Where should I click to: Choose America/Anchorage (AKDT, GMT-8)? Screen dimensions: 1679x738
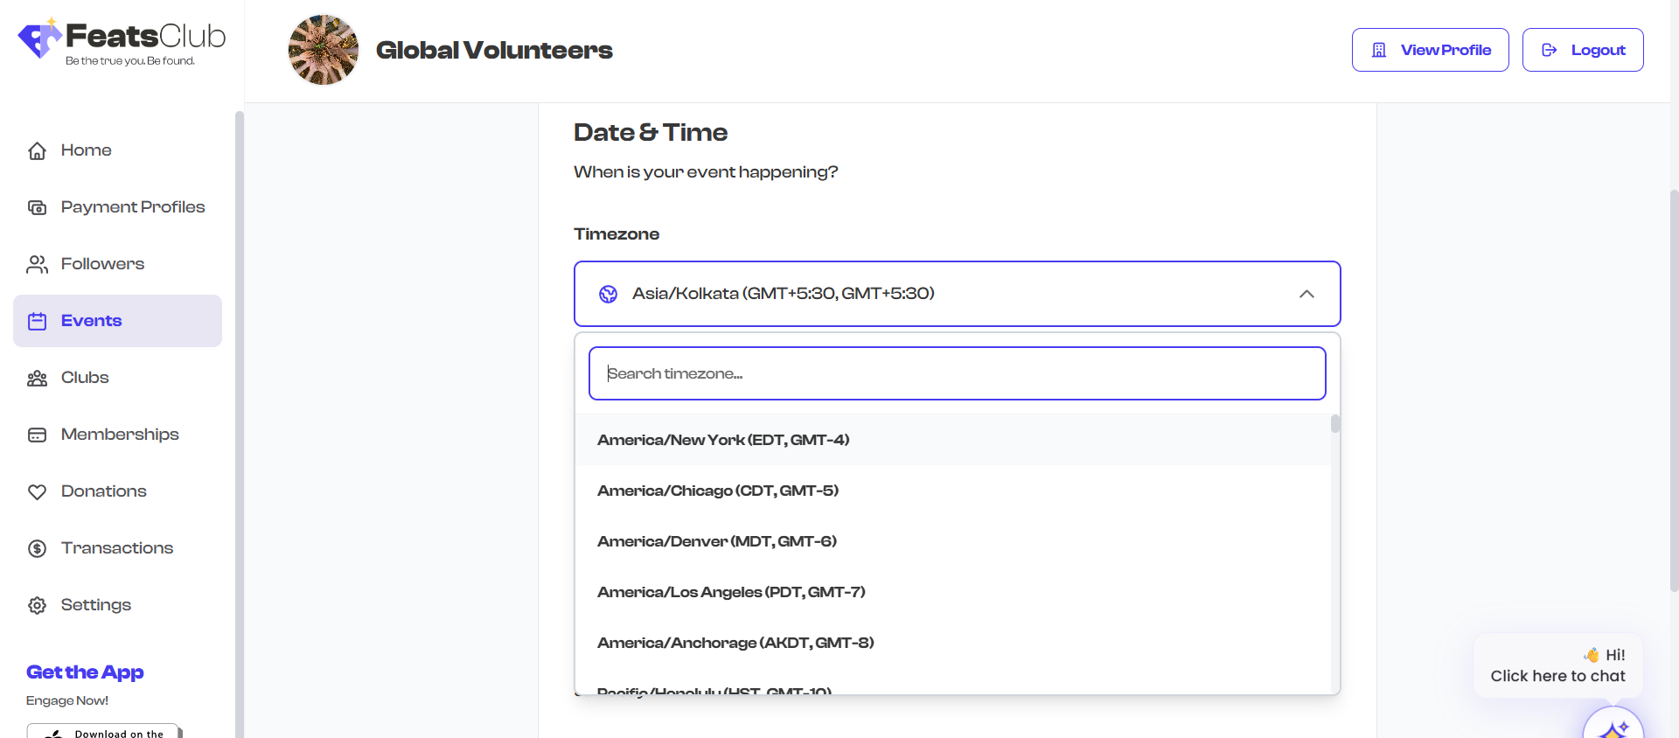953,643
